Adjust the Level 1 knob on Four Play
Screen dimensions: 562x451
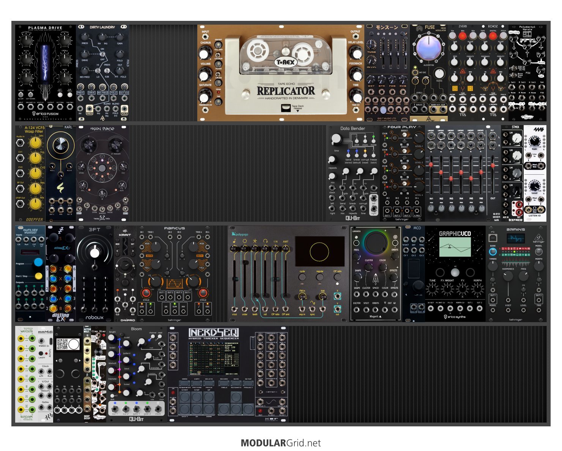[419, 138]
